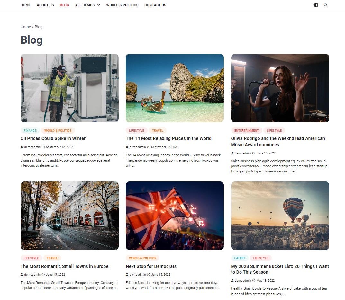Select WORLD & POLITICS tag on Oil Prices post
Viewport: 345px width, 300px height.
pyautogui.click(x=58, y=130)
